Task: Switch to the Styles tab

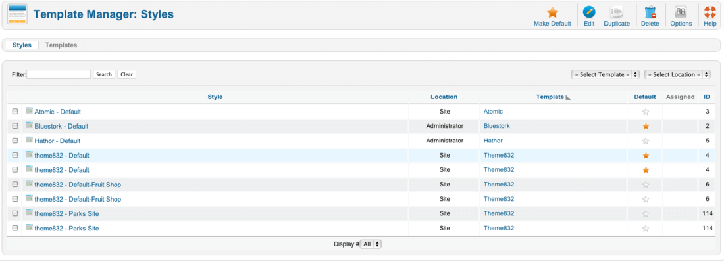Action: click(22, 45)
